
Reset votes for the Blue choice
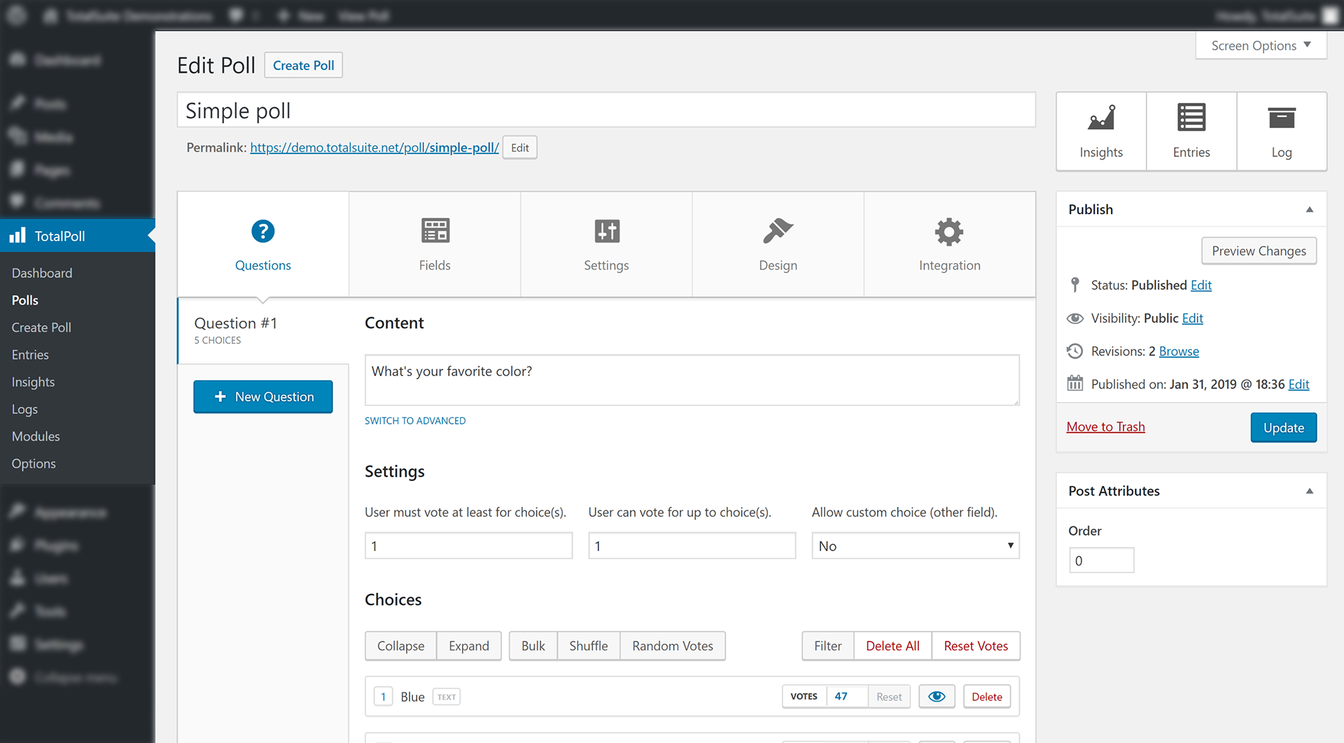[889, 697]
